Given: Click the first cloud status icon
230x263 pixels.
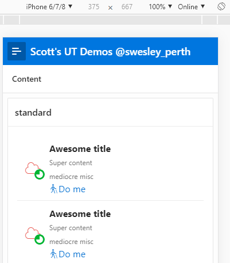Looking at the screenshot, I should [x=33, y=168].
